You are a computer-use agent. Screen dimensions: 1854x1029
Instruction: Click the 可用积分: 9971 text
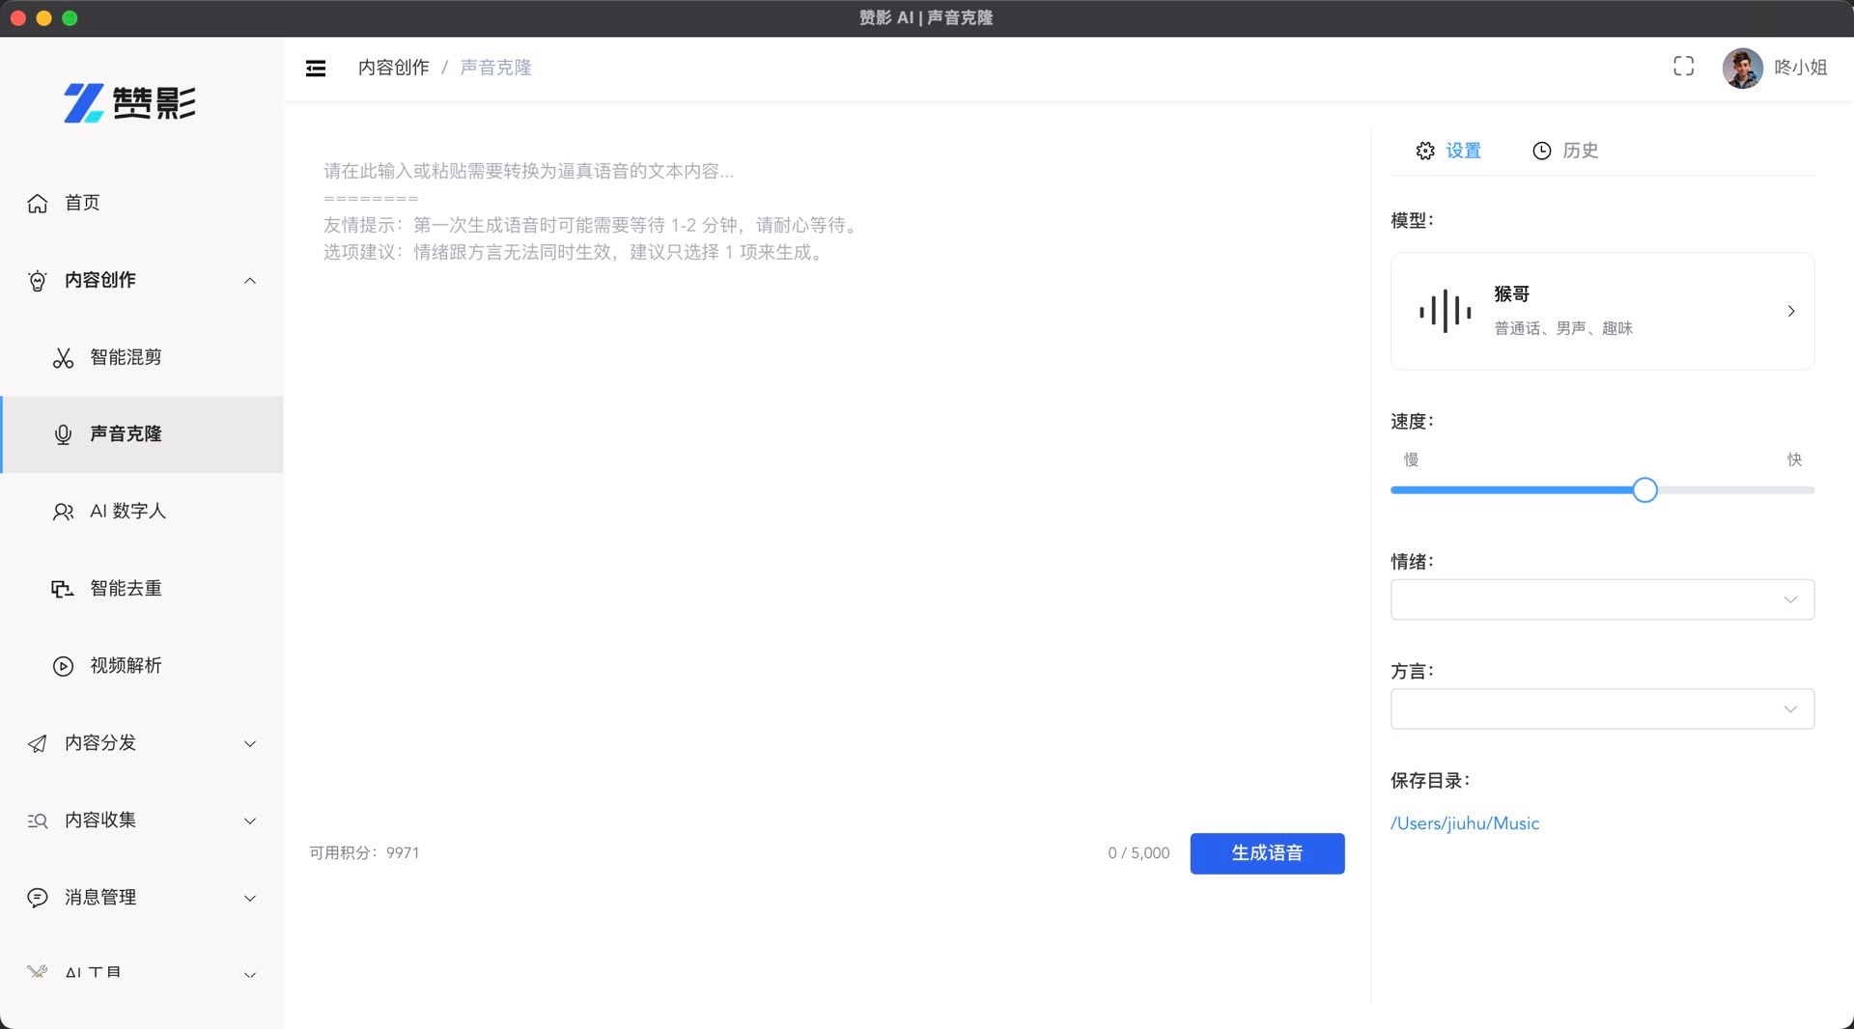tap(364, 853)
